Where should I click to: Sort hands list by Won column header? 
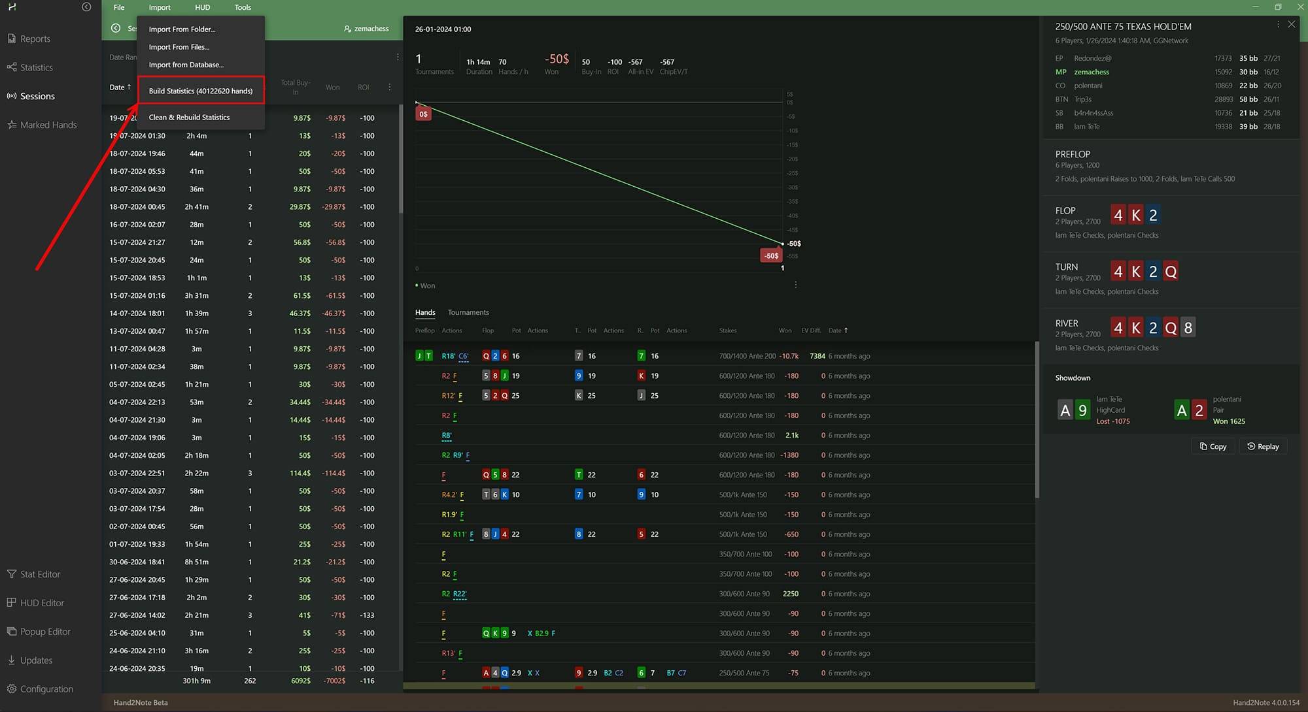(x=785, y=331)
